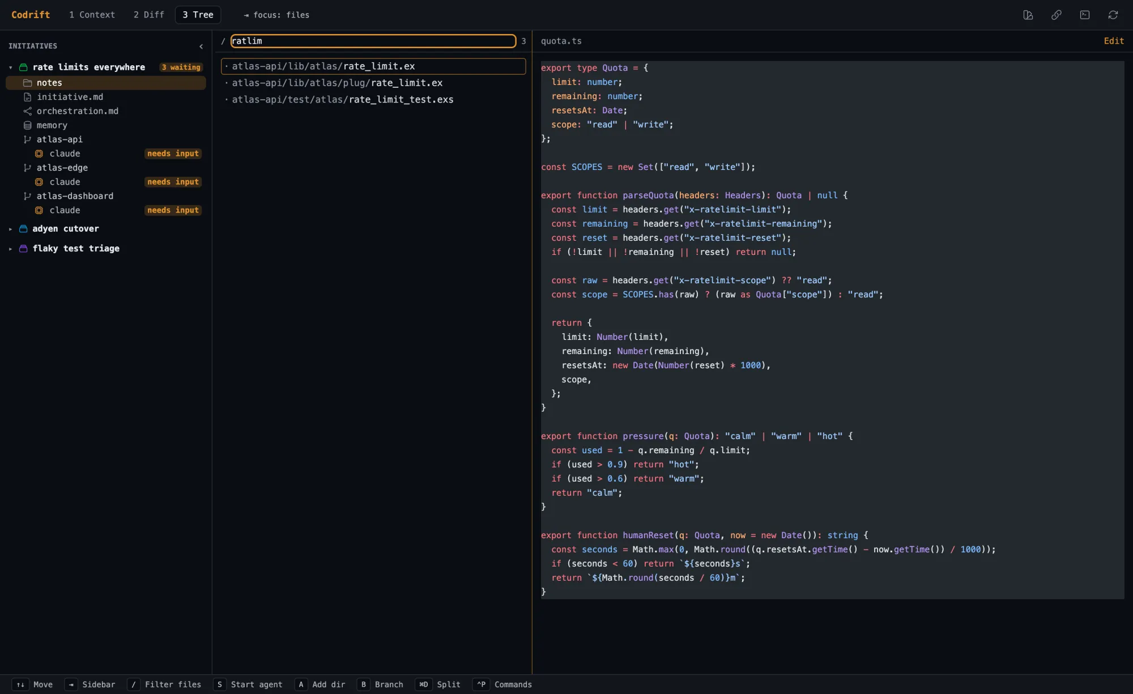This screenshot has height=694, width=1133.
Task: Click the S key hint for Start agent
Action: [x=220, y=684]
